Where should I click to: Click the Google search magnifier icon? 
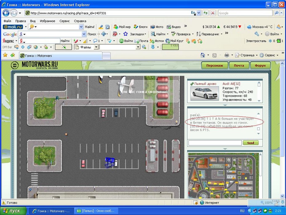pos(276,13)
